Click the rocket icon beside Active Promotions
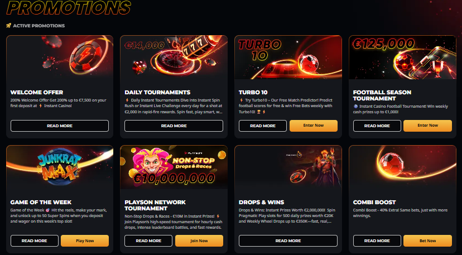This screenshot has height=255, width=462. 8,26
